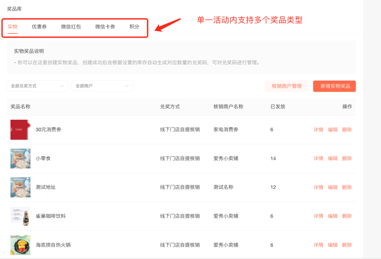The height and width of the screenshot is (259, 381).
Task: Expand the 全部商户 filter arrow
Action: (127, 86)
